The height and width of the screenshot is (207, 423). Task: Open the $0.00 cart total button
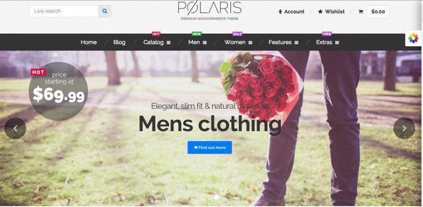pos(378,12)
